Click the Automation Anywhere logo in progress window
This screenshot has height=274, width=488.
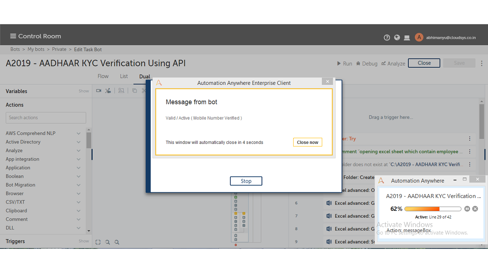point(381,180)
